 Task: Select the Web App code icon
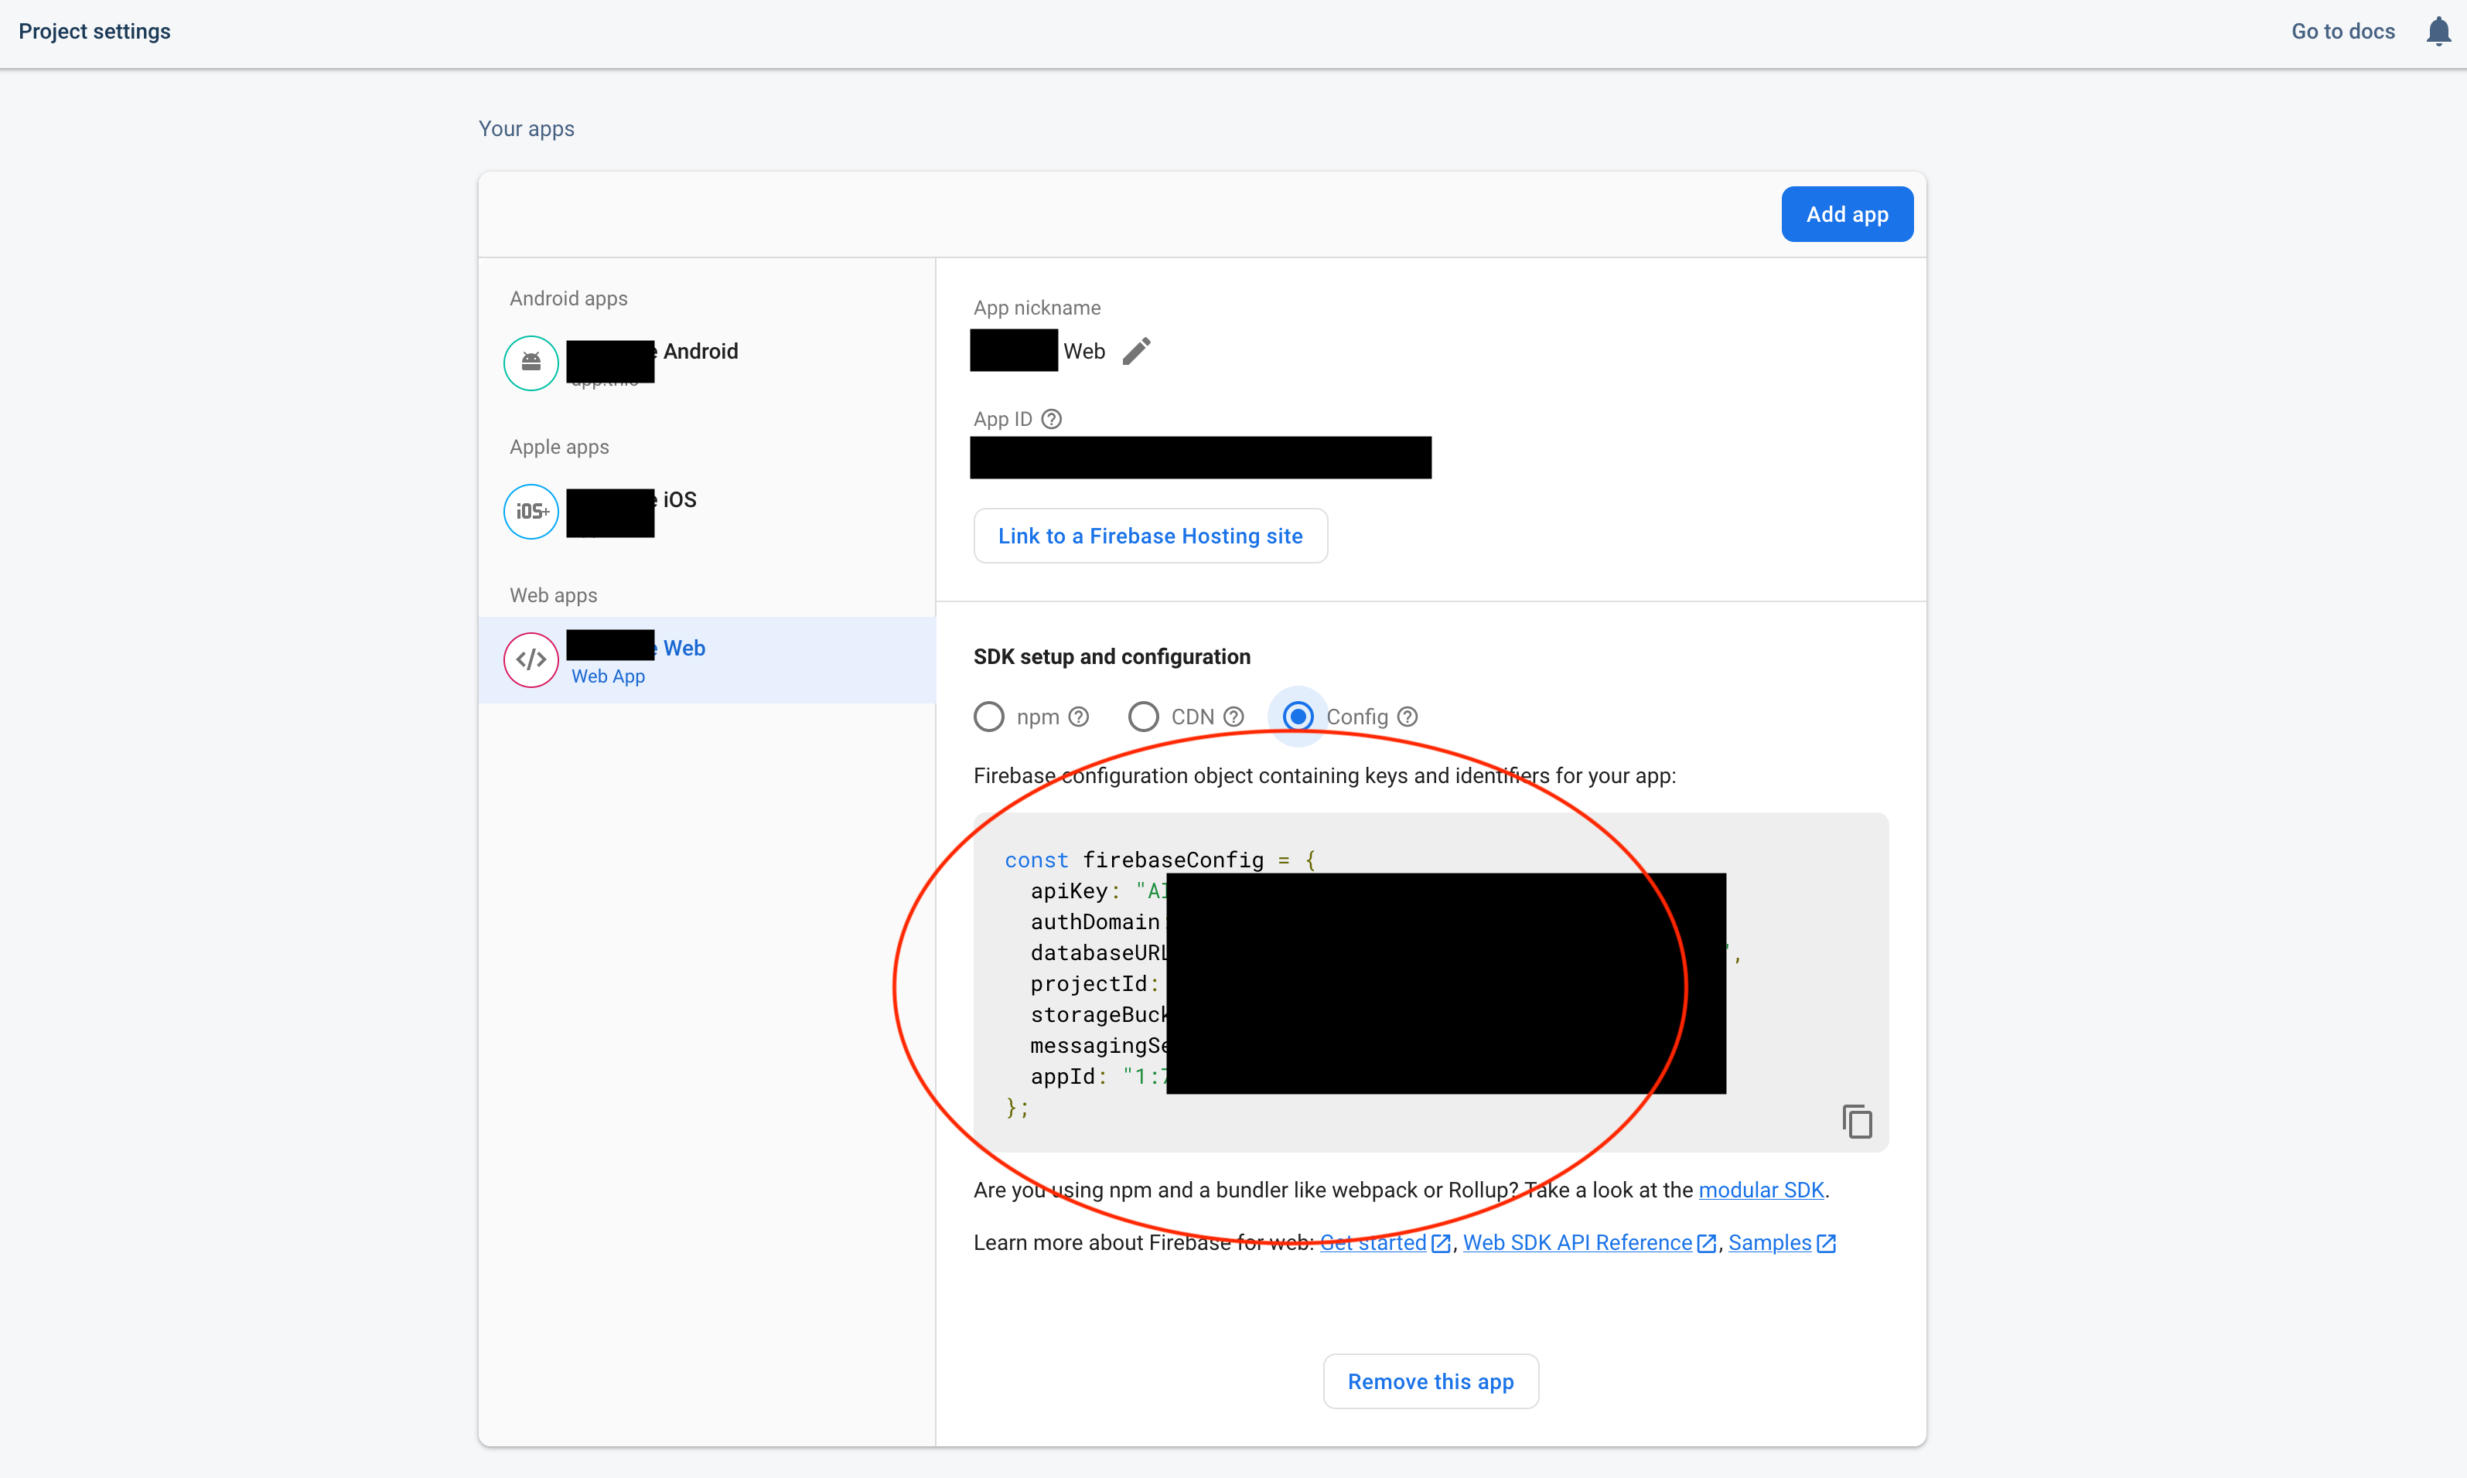pos(531,659)
